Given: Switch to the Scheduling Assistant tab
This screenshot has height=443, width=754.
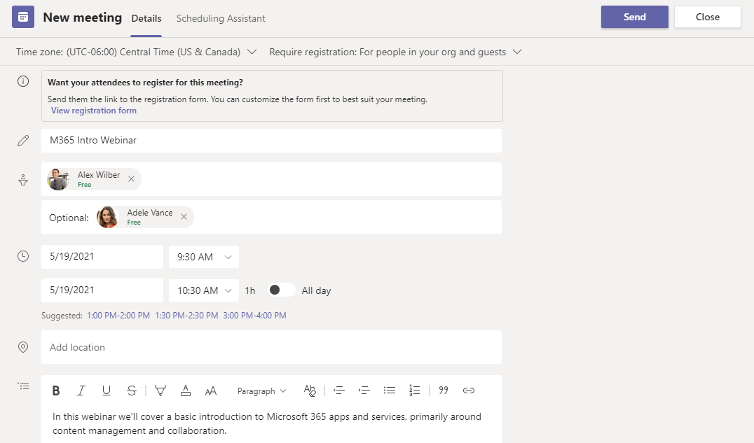Looking at the screenshot, I should tap(221, 18).
